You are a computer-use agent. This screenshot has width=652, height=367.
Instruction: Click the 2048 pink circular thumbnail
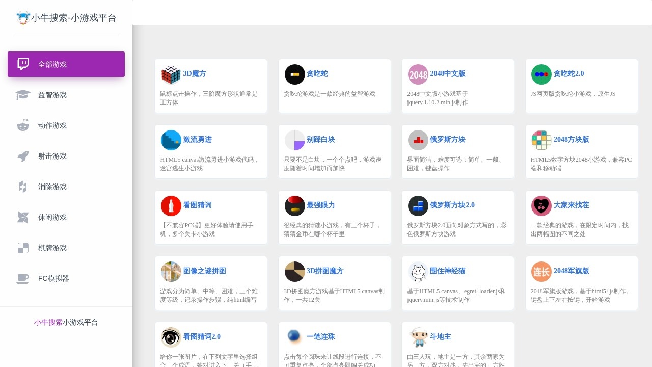pos(418,74)
